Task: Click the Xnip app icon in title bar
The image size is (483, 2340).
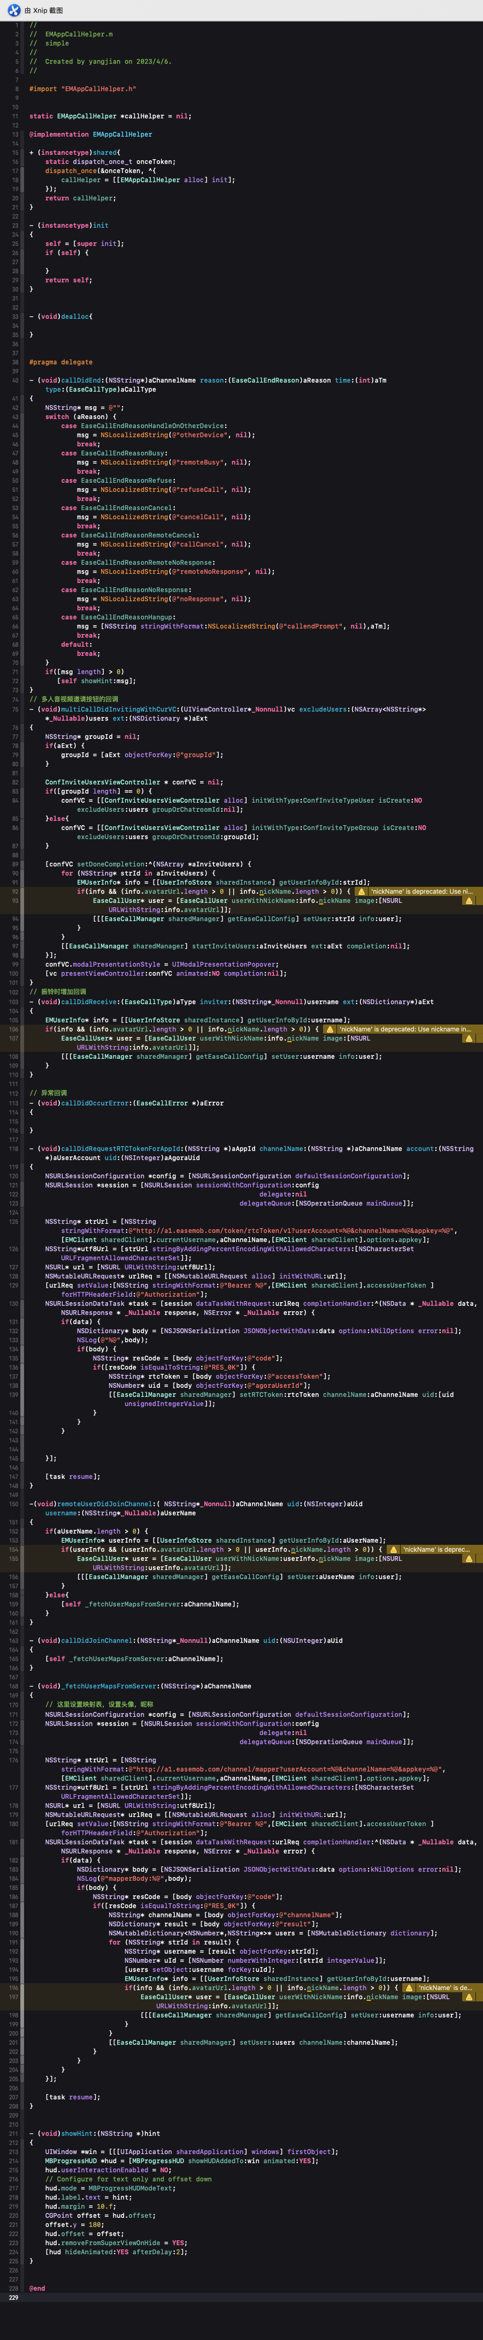Action: coord(13,10)
